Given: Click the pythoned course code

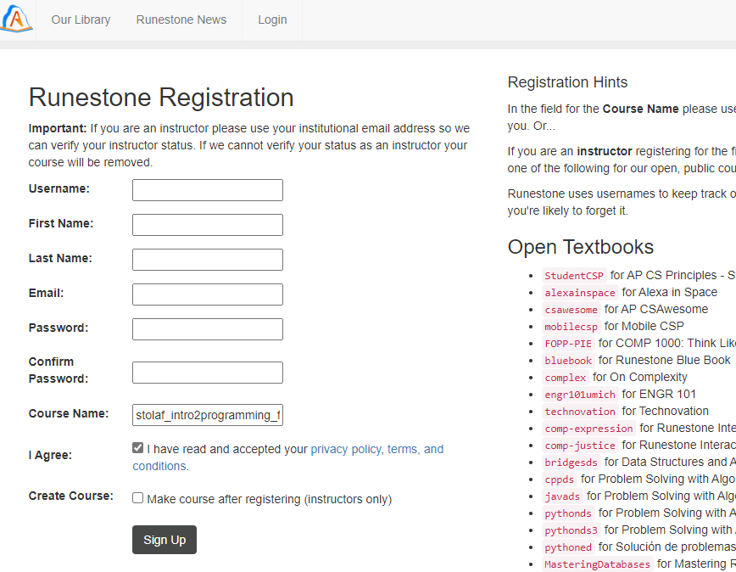Looking at the screenshot, I should click(568, 547).
